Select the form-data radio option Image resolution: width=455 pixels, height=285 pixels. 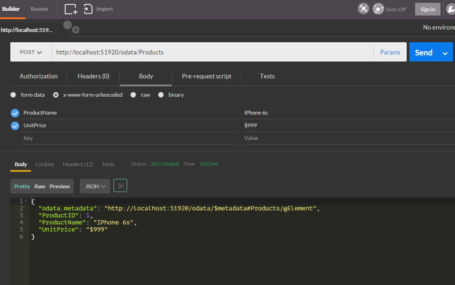point(13,94)
